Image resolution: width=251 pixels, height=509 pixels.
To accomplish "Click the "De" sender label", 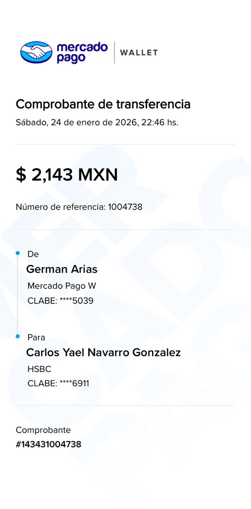I will 33,254.
